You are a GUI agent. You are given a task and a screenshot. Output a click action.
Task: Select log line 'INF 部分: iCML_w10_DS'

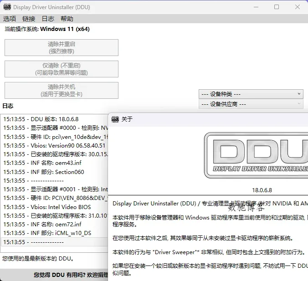tap(54, 233)
